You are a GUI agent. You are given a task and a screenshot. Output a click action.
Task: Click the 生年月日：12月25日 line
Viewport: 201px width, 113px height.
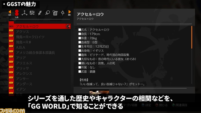94,46
